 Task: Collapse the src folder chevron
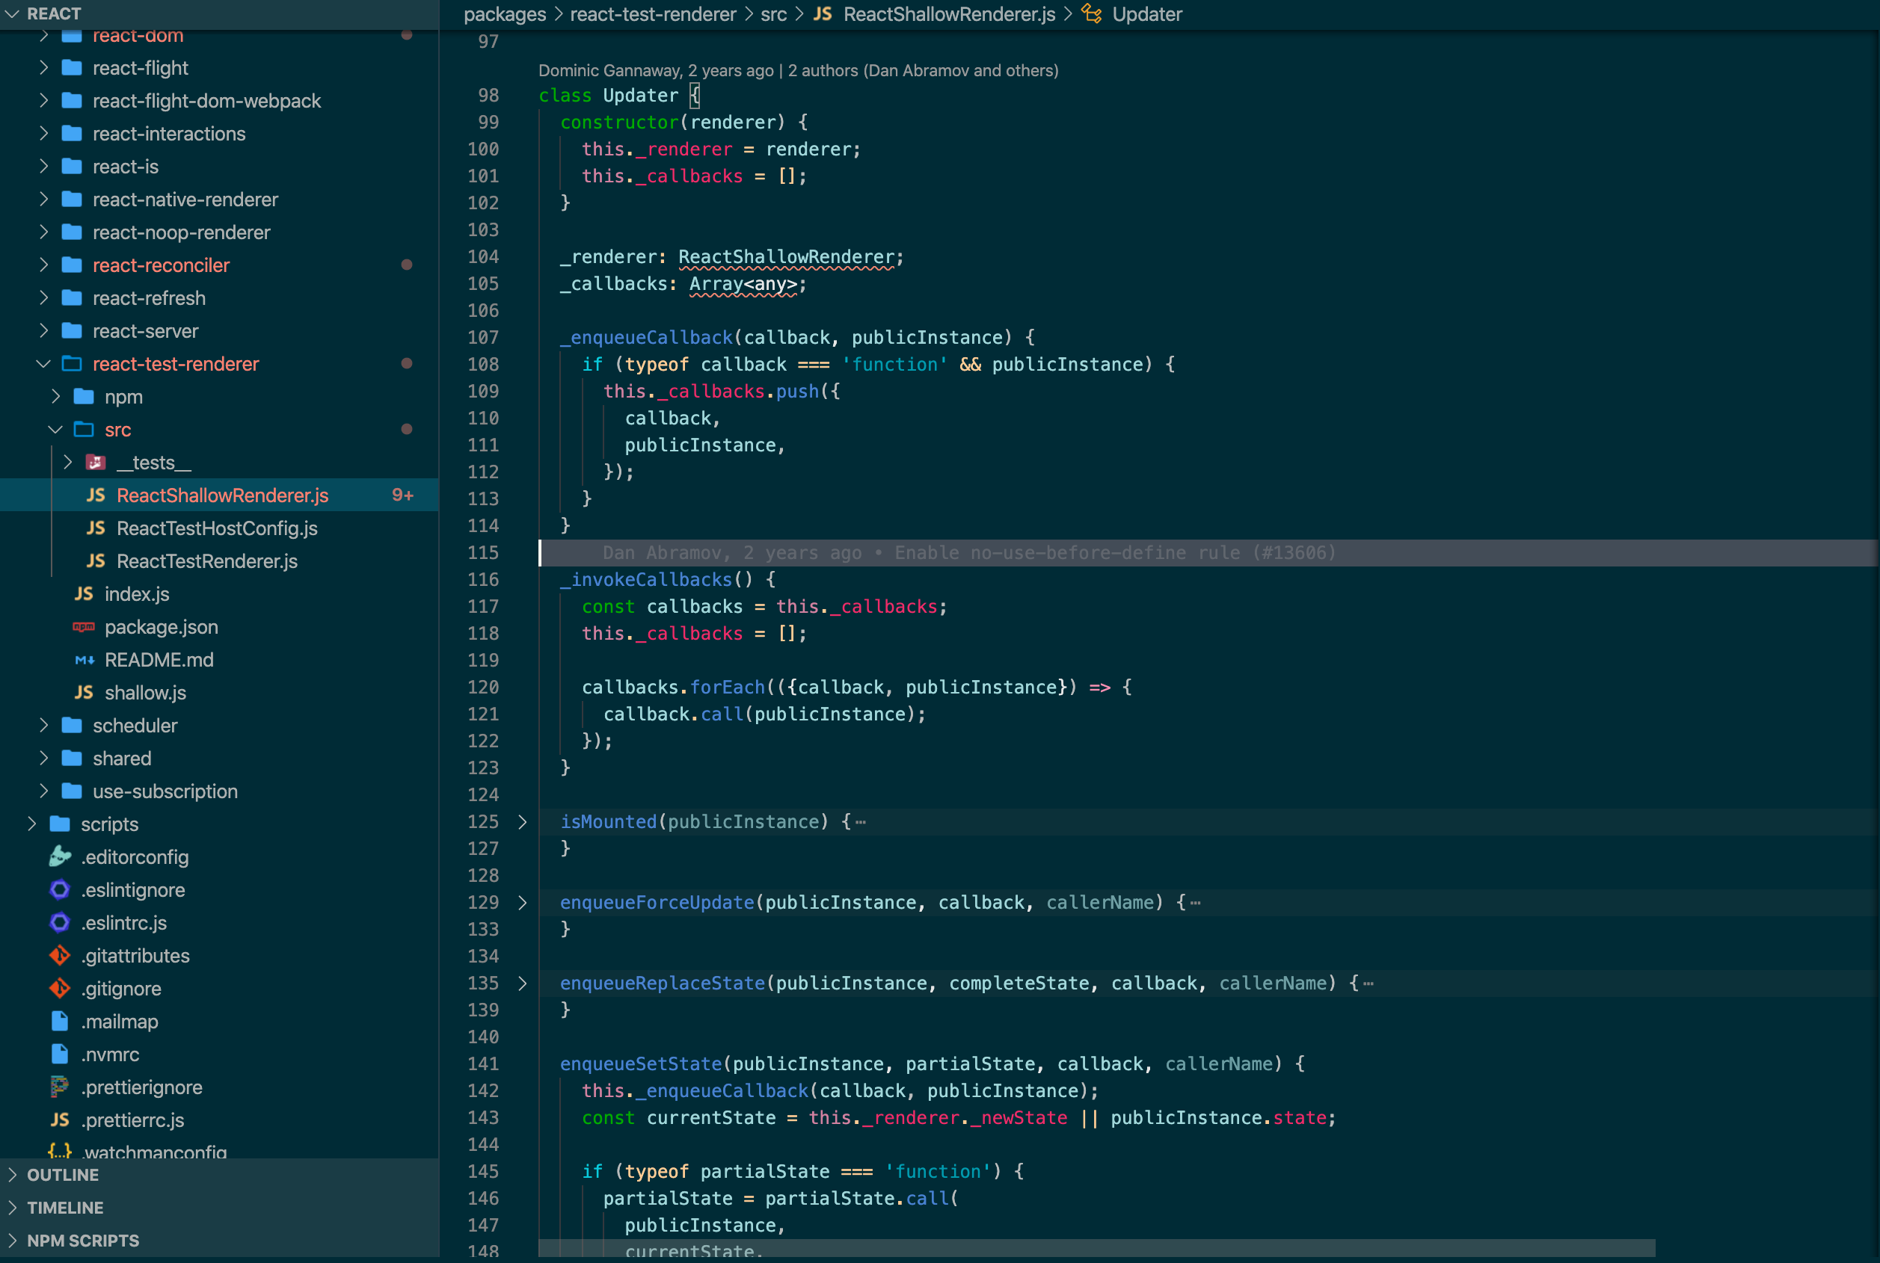[55, 429]
